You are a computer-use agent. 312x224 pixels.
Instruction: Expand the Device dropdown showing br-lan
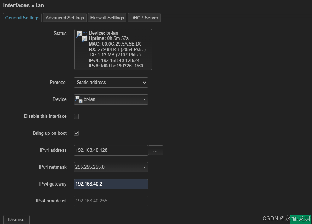click(111, 99)
